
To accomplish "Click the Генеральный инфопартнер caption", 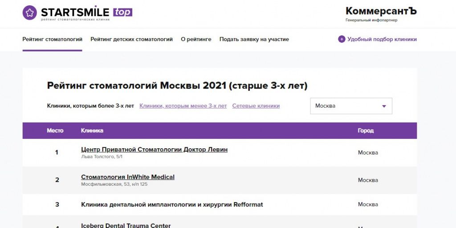I will pos(371,20).
